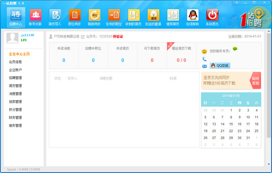Click the scrollbar down arrow
This screenshot has width=272, height=173.
(269, 164)
